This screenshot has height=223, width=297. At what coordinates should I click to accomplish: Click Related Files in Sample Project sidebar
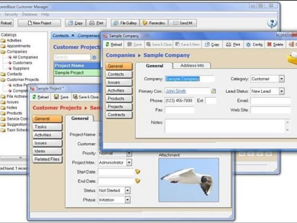47,159
